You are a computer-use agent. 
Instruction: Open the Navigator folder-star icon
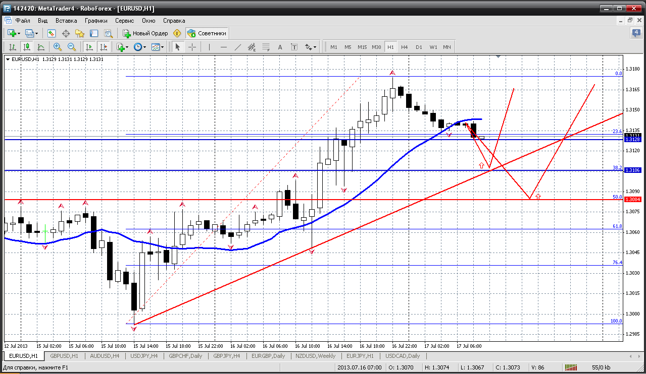tap(80, 33)
